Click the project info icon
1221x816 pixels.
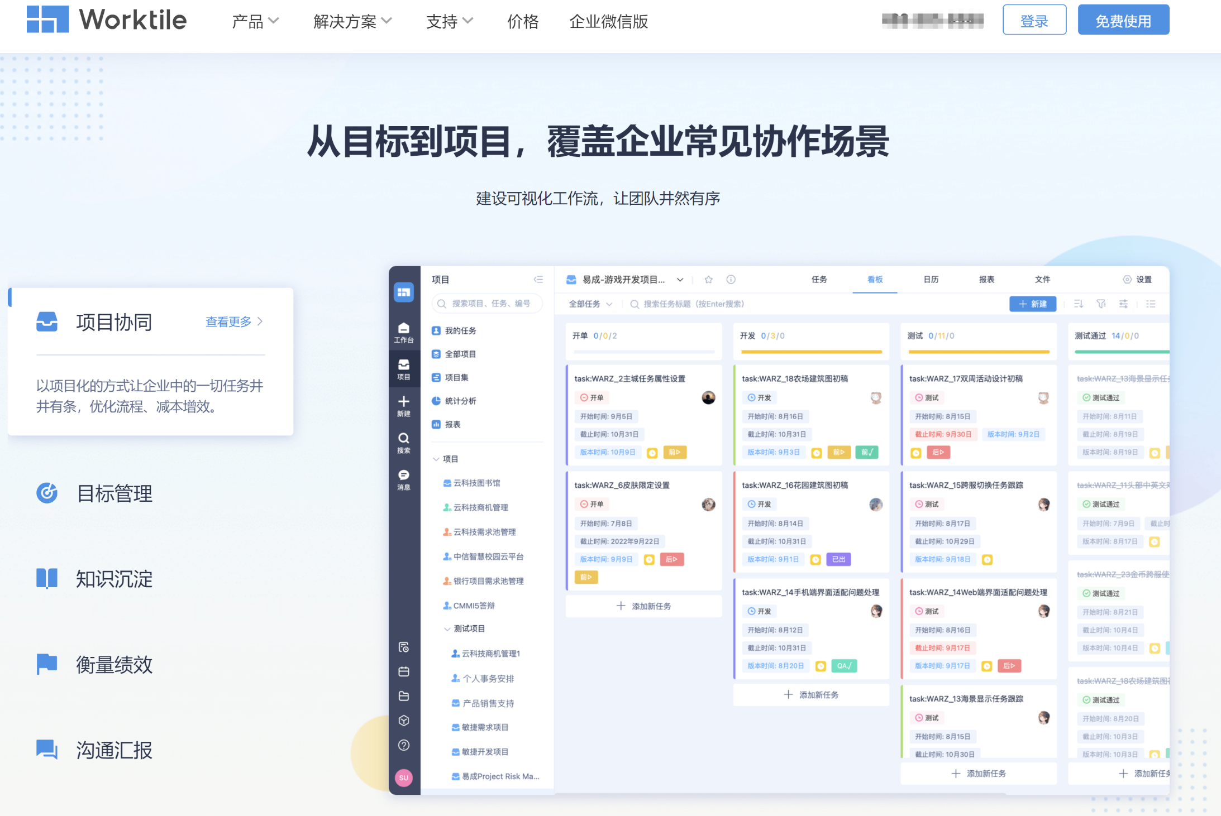coord(731,279)
